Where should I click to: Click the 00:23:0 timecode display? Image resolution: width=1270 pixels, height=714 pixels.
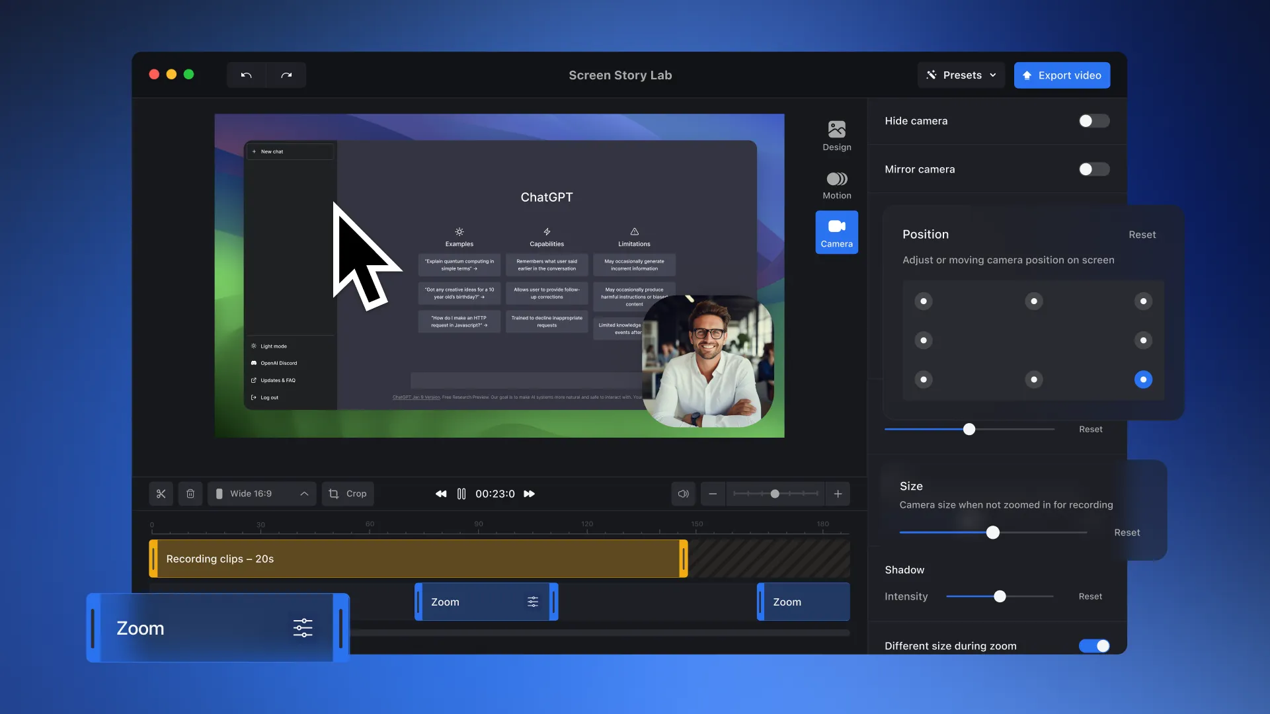click(495, 494)
